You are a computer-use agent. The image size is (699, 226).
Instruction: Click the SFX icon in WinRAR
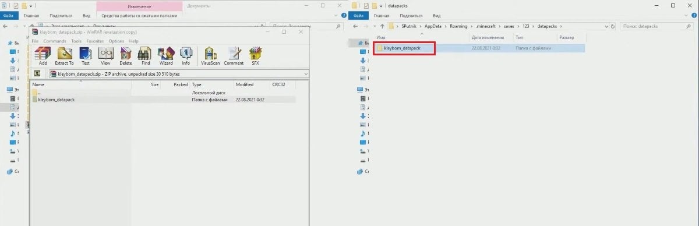click(255, 56)
